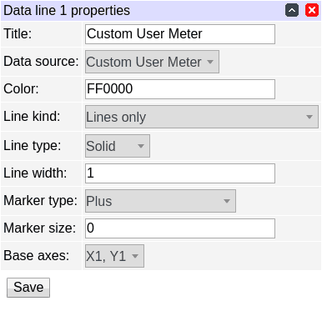
Task: Click the "Color:" label
Action: click(21, 89)
